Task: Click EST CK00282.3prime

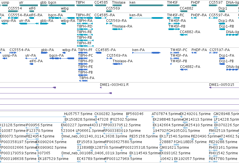Action: pos(108,114)
